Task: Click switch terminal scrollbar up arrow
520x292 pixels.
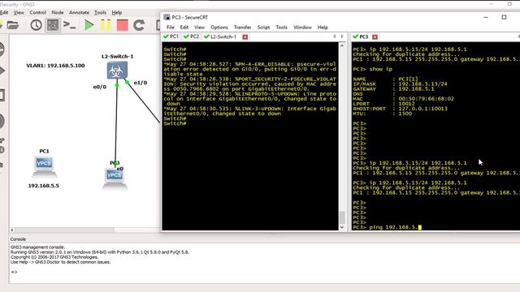Action: pyautogui.click(x=342, y=46)
